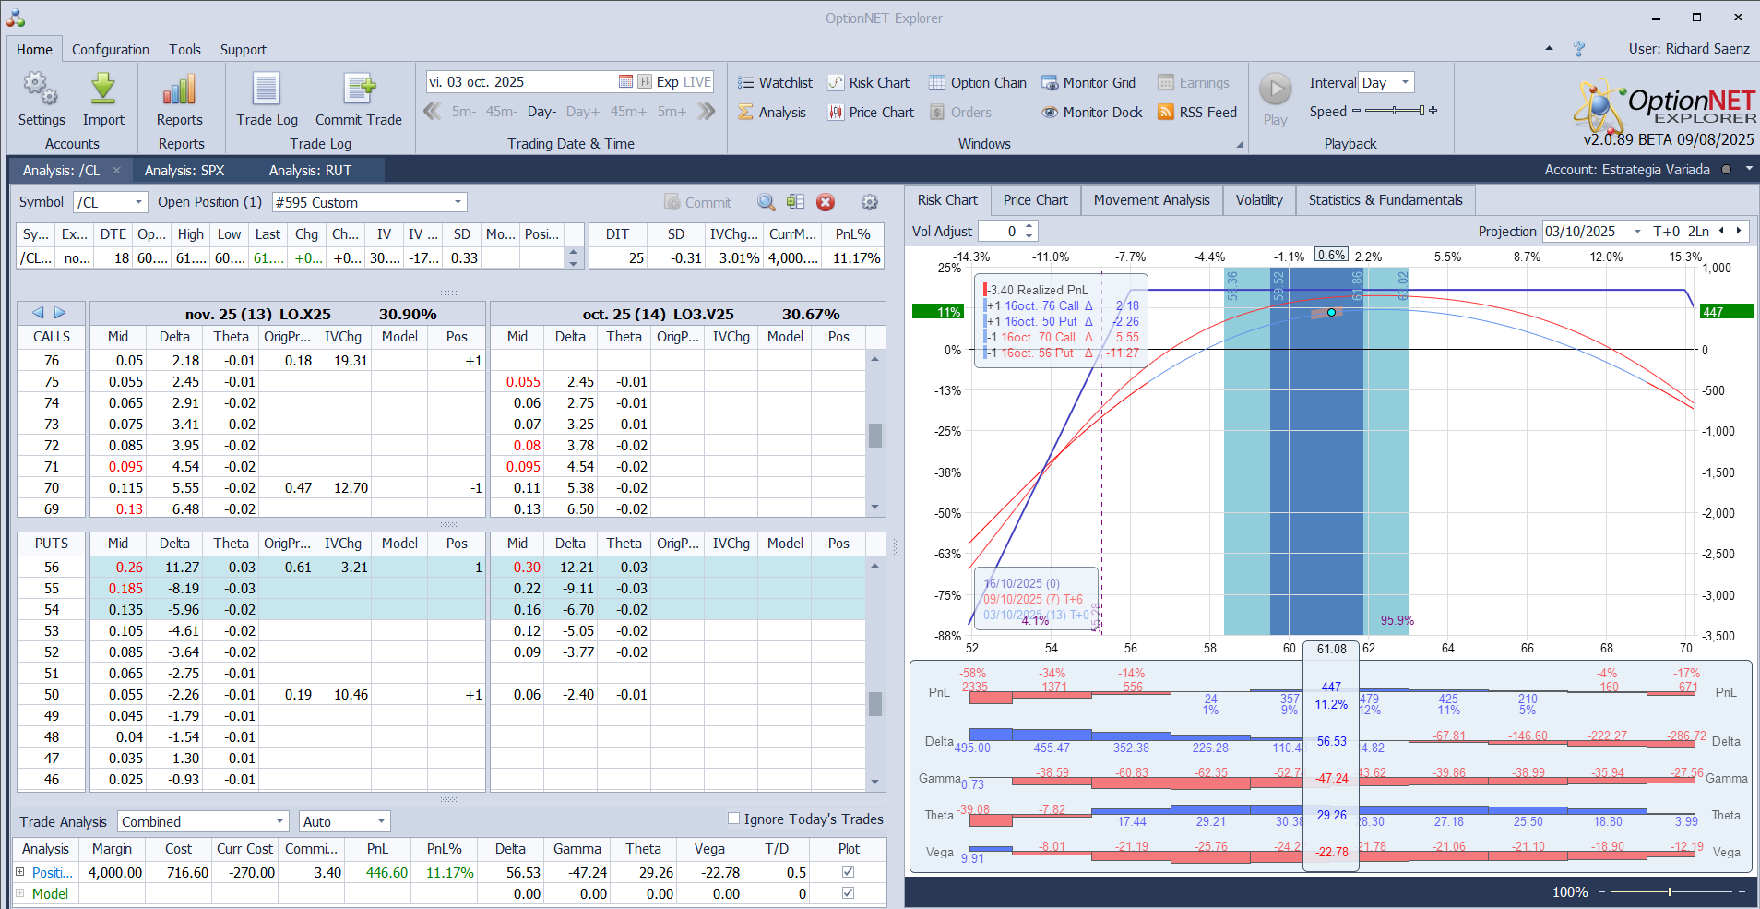Screen dimensions: 1760x909
Task: Click the bar icon next to Exp
Action: coord(645,81)
